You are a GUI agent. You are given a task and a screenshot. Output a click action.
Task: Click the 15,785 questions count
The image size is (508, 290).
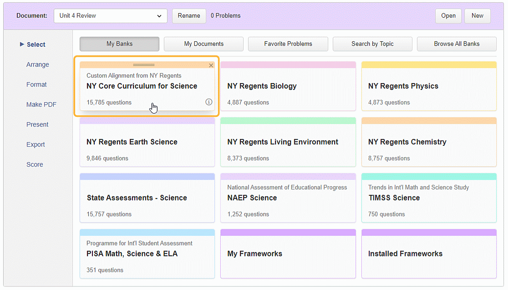click(x=109, y=103)
